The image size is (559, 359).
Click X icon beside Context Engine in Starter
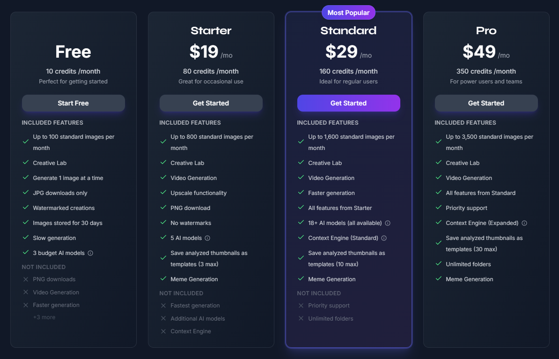coord(163,331)
